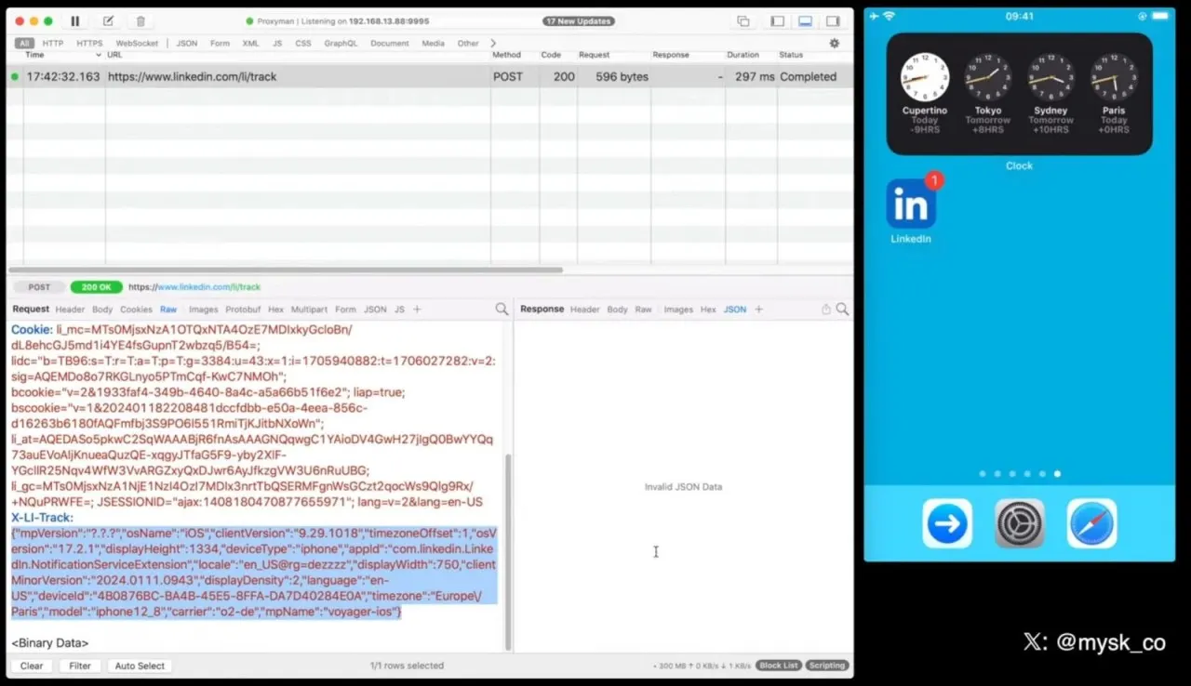Toggle the right panel layout icon
Viewport: 1191px width, 686px height.
click(x=833, y=20)
